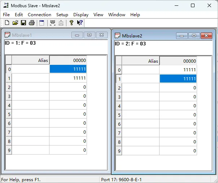This screenshot has width=218, height=183.
Task: Open the Help menu
Action: (135, 14)
